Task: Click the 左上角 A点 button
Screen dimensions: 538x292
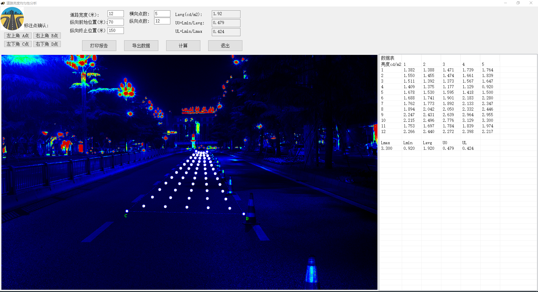Action: (18, 36)
